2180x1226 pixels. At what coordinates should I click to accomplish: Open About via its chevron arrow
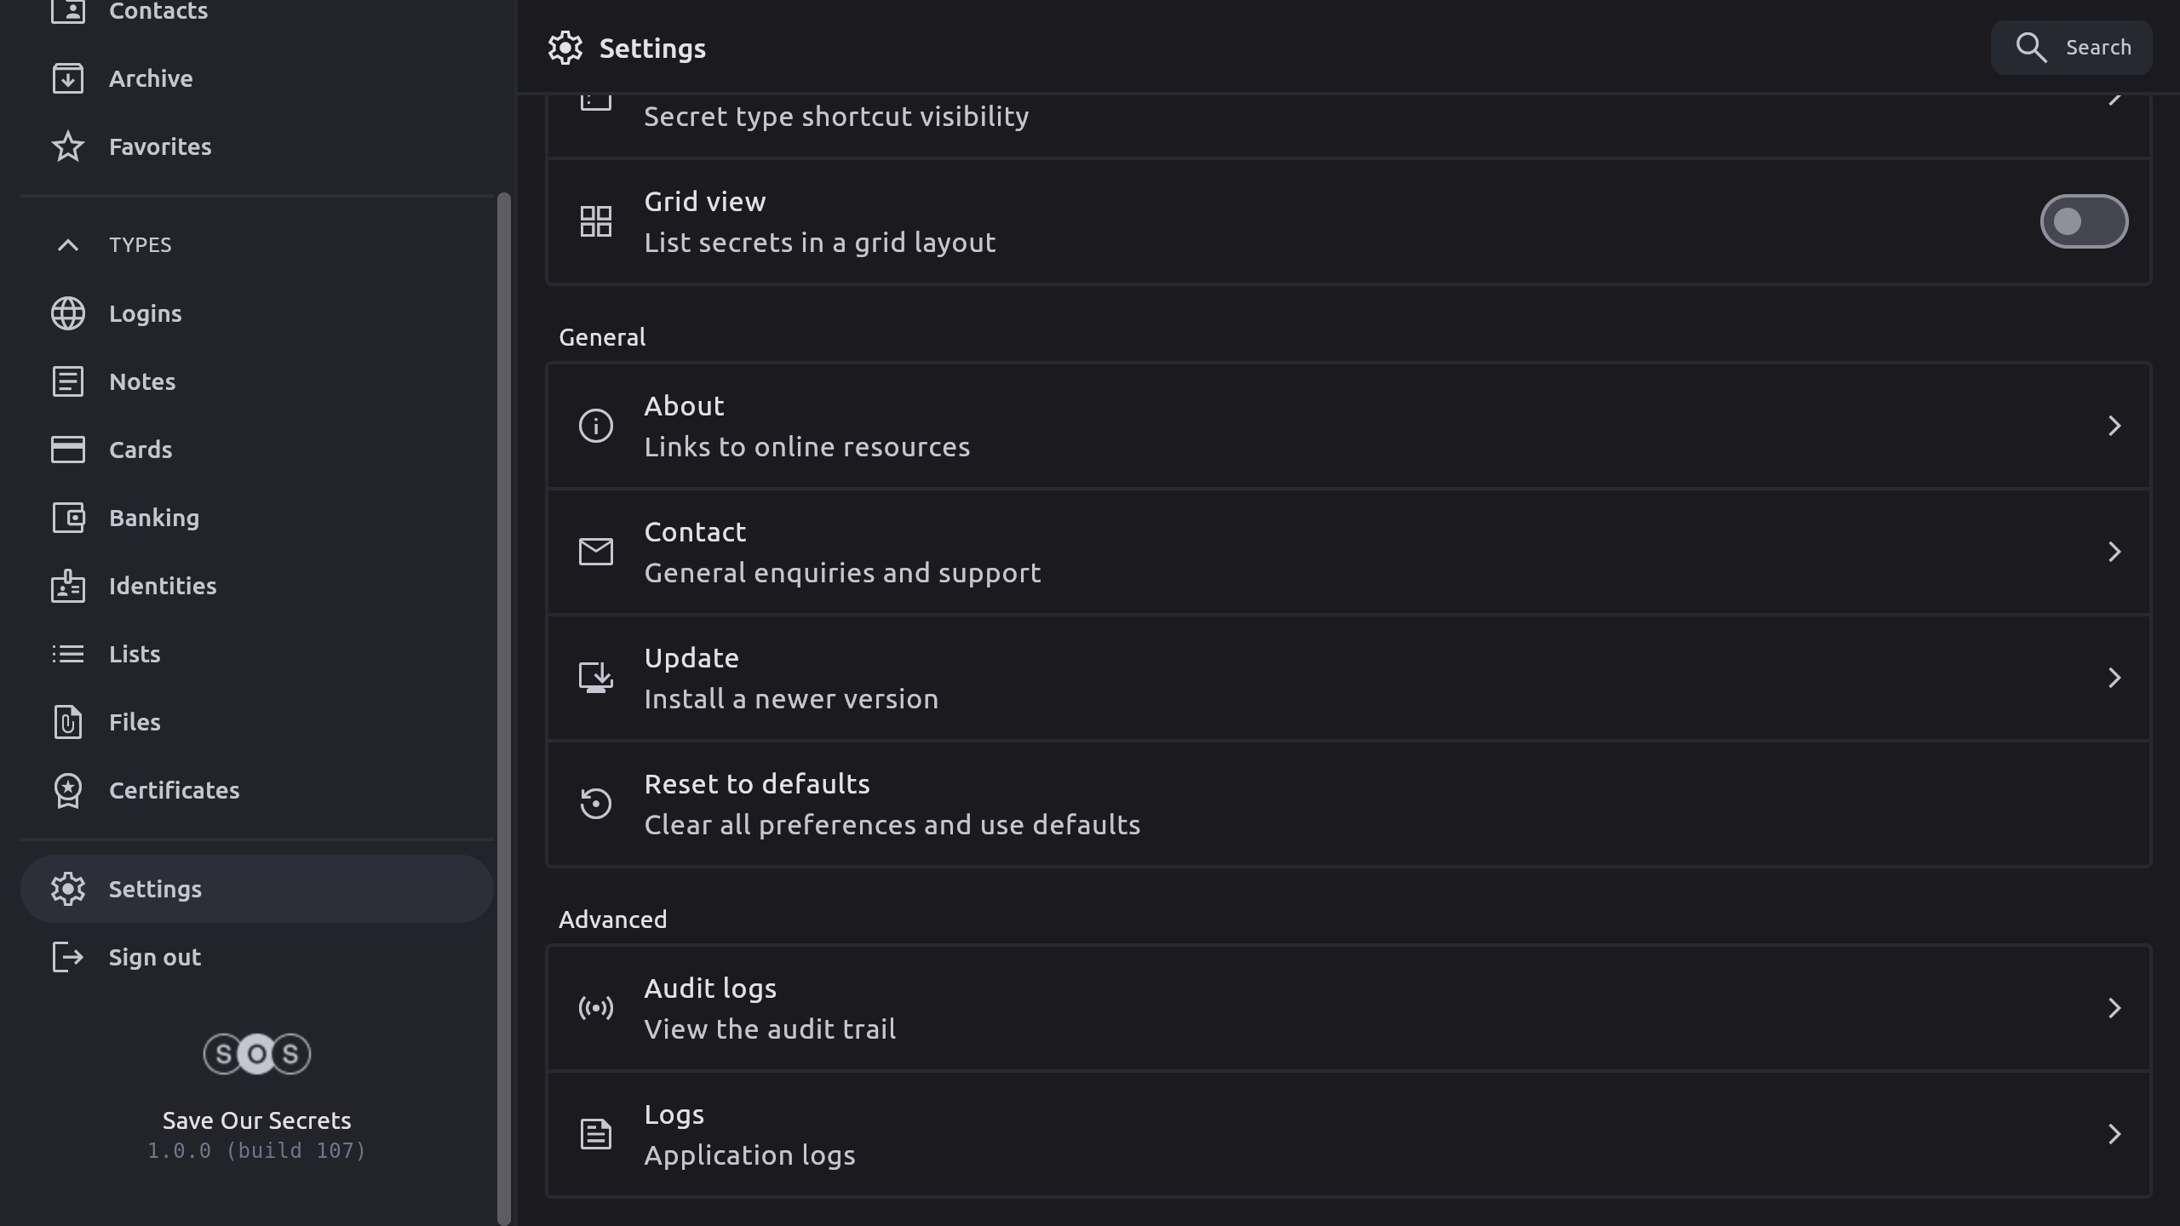pyautogui.click(x=2114, y=426)
